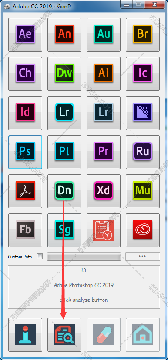The image size is (168, 360).
Task: Select the Dreamweaver (Dw) icon
Action: (x=64, y=74)
